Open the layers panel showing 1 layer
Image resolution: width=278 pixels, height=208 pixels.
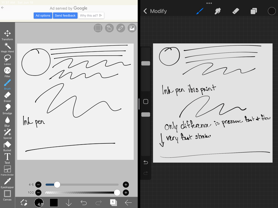(113, 202)
